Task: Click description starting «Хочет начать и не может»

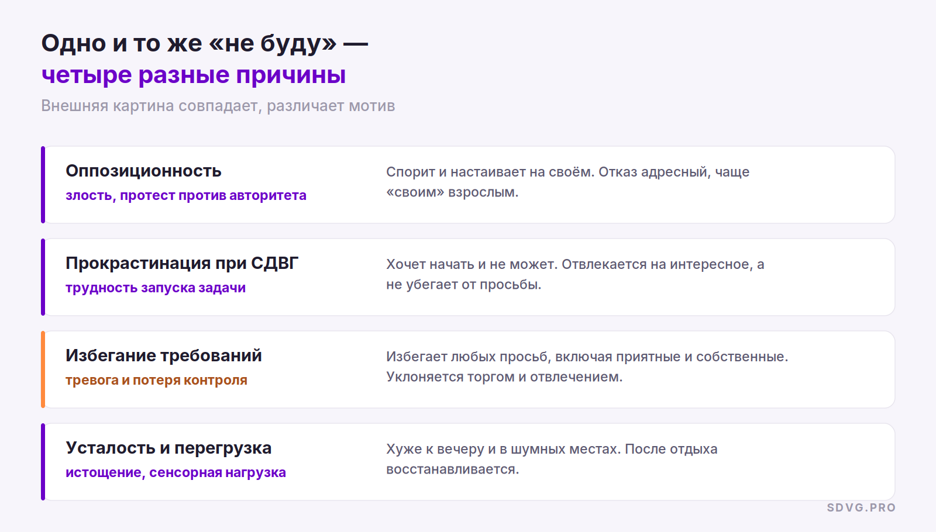Action: pos(575,274)
